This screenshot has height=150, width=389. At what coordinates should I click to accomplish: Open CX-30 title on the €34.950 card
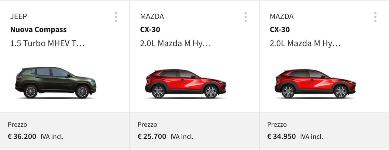[280, 30]
